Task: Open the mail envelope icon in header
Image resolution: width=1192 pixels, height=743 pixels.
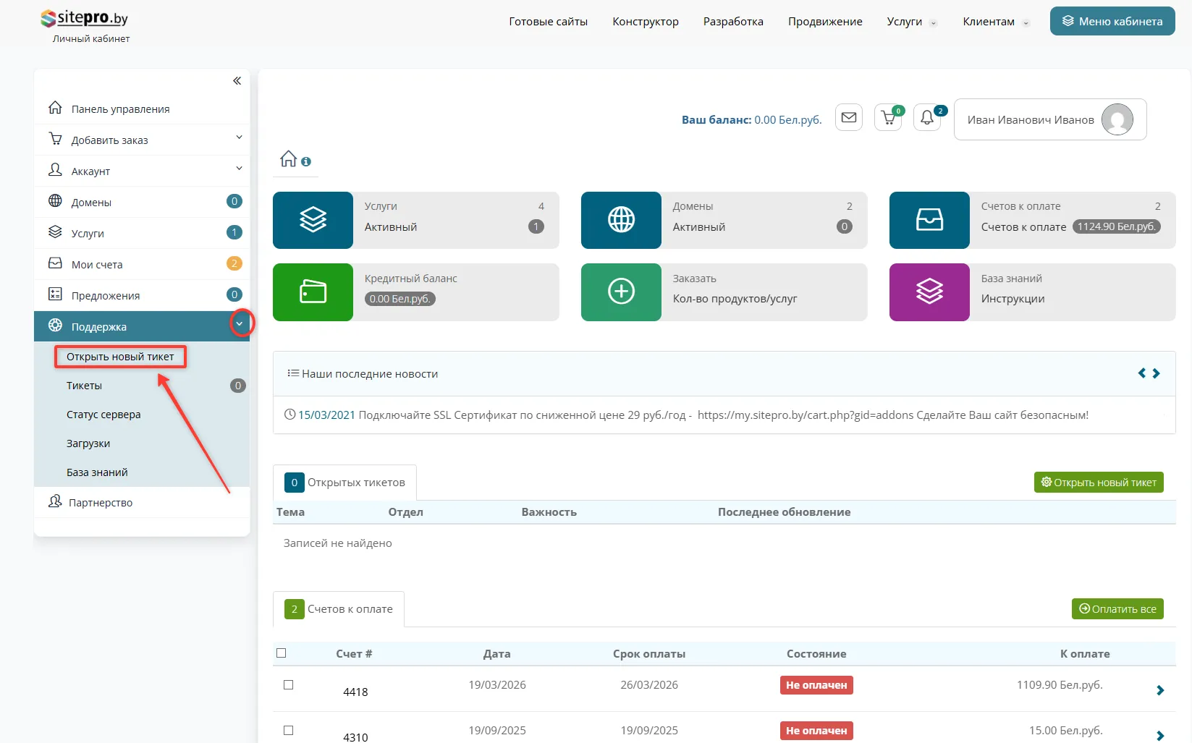Action: pos(849,117)
